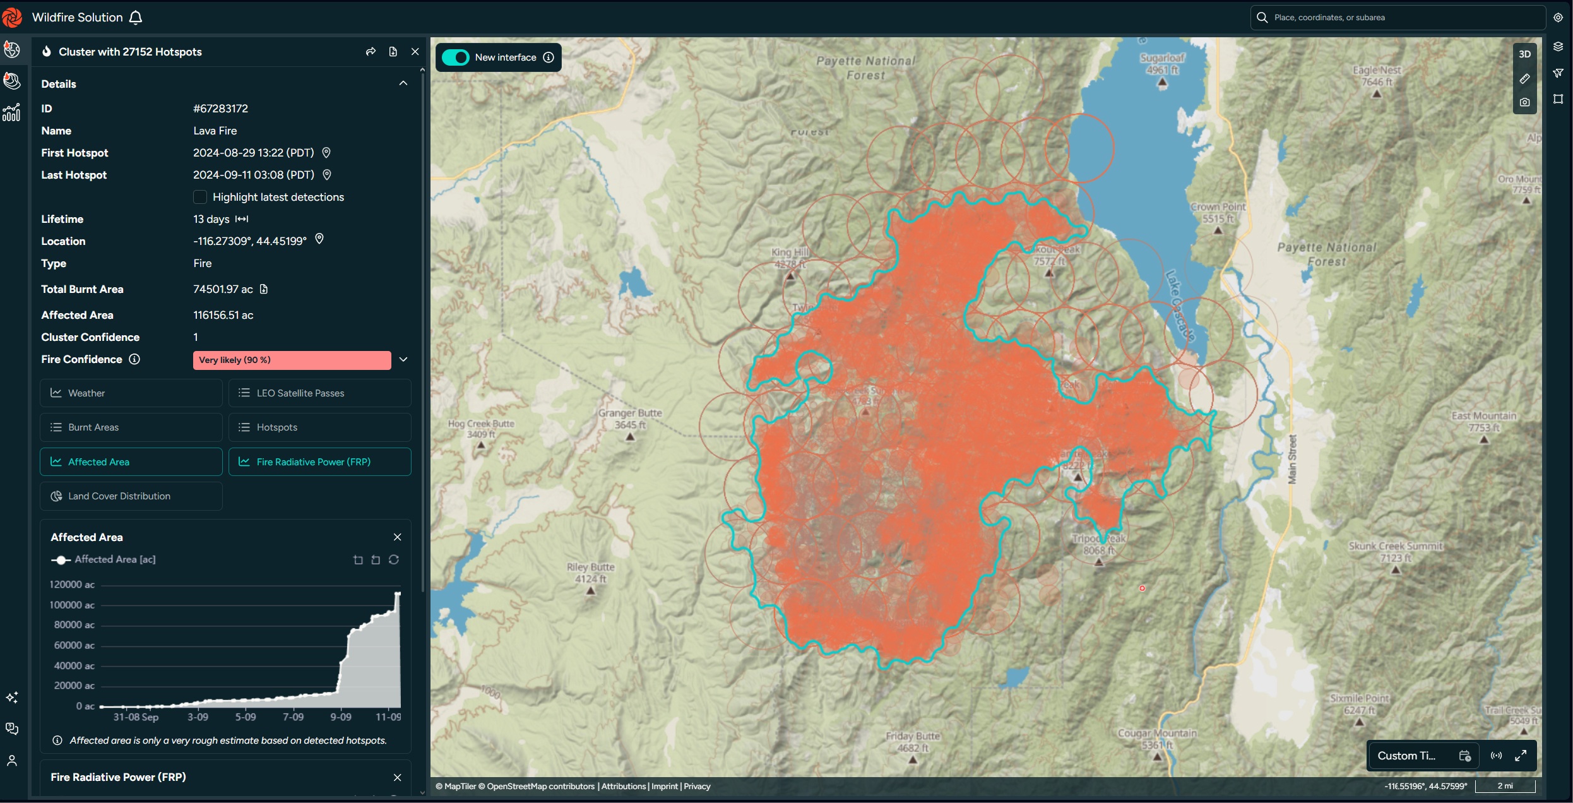Toggle off the New interface switch

(x=454, y=57)
